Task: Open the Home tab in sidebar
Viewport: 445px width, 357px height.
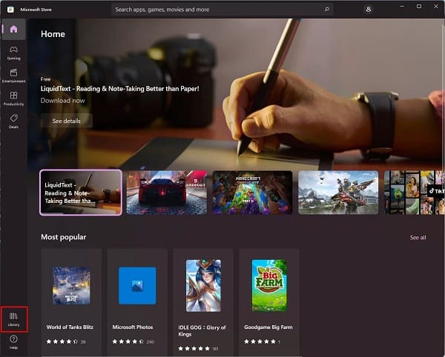Action: [x=13, y=29]
